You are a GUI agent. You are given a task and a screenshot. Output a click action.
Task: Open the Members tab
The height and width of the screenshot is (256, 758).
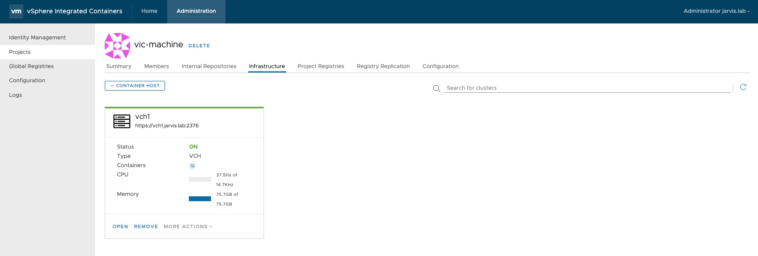pyautogui.click(x=157, y=66)
